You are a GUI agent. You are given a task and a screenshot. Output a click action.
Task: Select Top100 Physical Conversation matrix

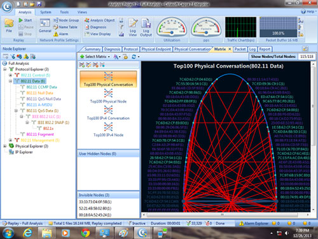click(108, 79)
